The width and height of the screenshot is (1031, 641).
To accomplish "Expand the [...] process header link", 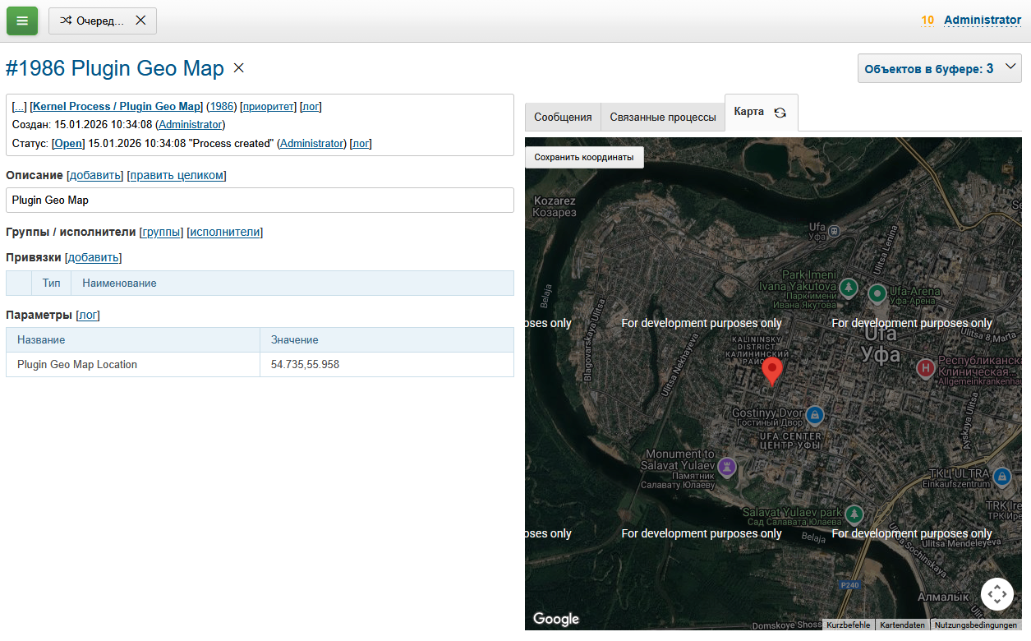I will coord(19,107).
